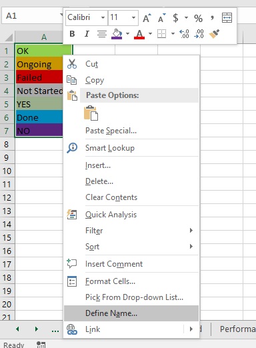Image resolution: width=256 pixels, height=348 pixels.
Task: Select the Format Painter brush
Action: (x=214, y=34)
